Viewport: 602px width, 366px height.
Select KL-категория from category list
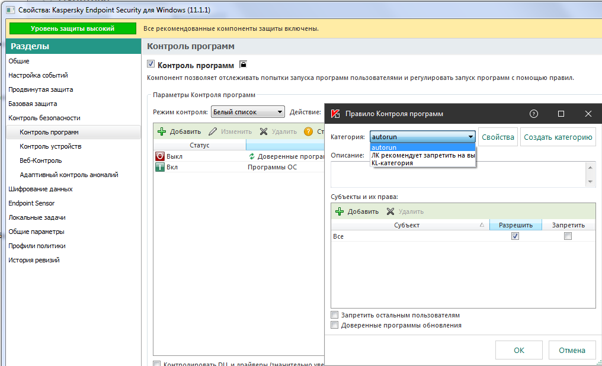click(392, 163)
